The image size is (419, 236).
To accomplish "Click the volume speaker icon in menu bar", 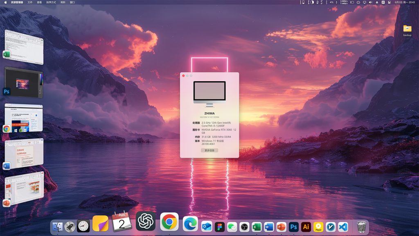I will 370,2.
